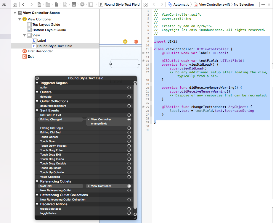This screenshot has height=223, width=273.
Task: Remove the changeText: connection with its x icon
Action: point(89,119)
